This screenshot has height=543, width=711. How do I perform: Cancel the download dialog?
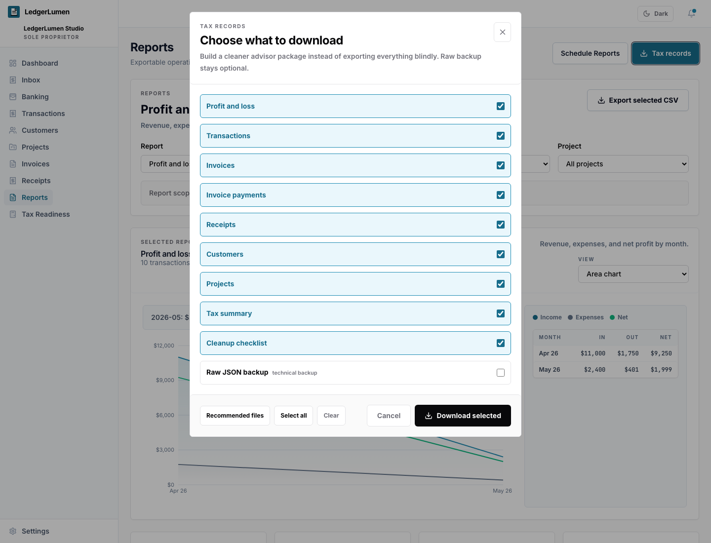(389, 416)
